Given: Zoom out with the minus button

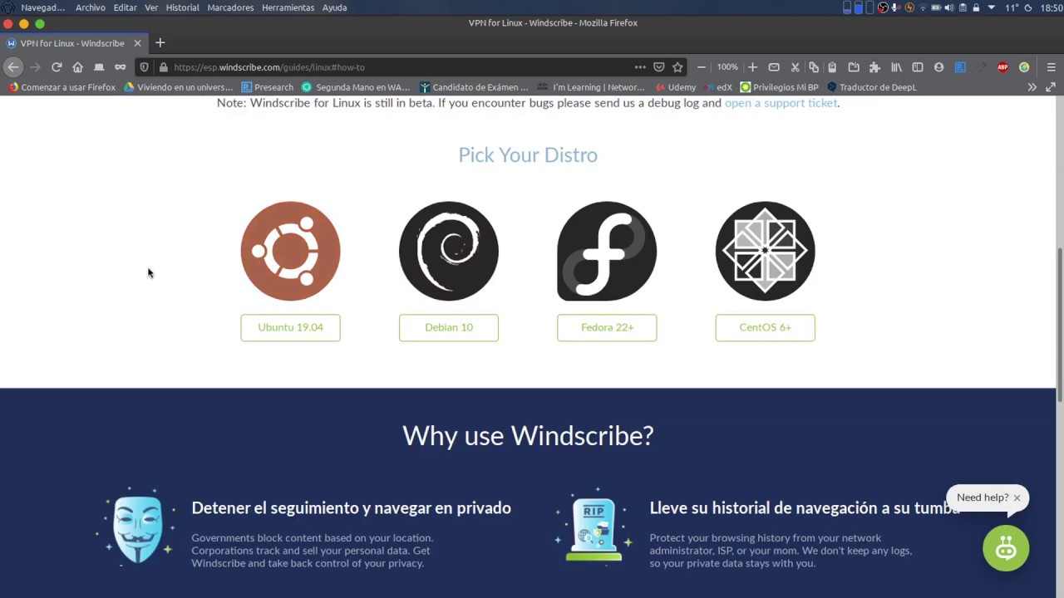Looking at the screenshot, I should tap(702, 67).
